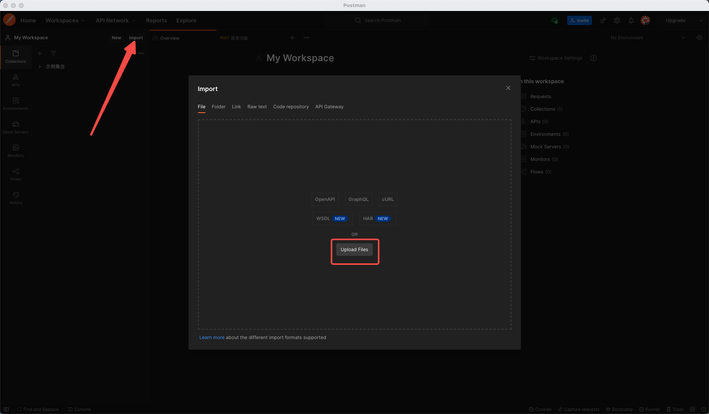This screenshot has width=709, height=414.
Task: Click the capture requests satellite icon in header
Action: coord(603,20)
